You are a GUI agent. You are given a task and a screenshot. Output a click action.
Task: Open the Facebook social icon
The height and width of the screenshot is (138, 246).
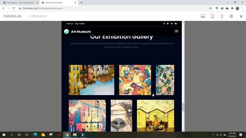pos(164,24)
